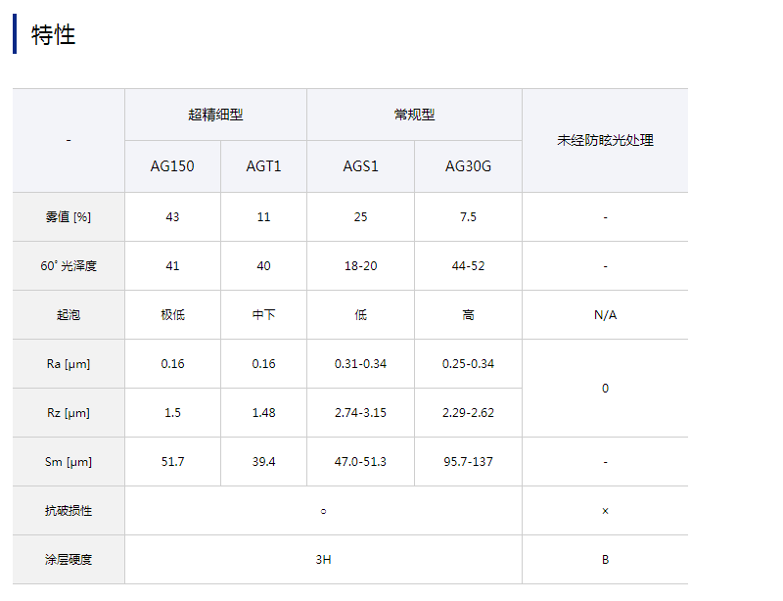This screenshot has height=601, width=783.
Task: Click the 抗破损性 row label
Action: click(x=69, y=511)
